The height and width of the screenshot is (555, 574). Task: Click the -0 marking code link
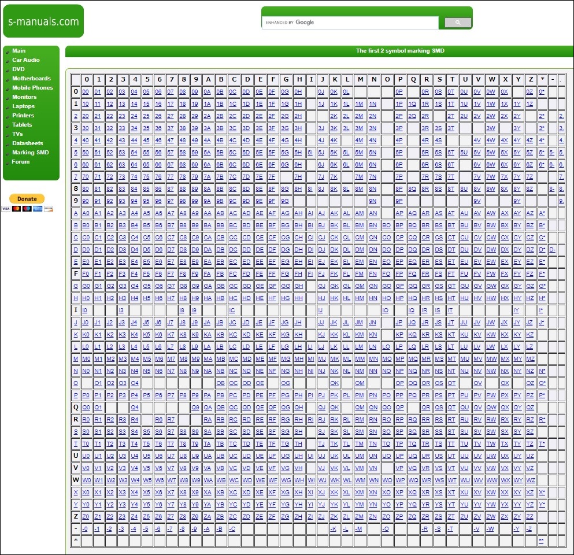(x=85, y=528)
